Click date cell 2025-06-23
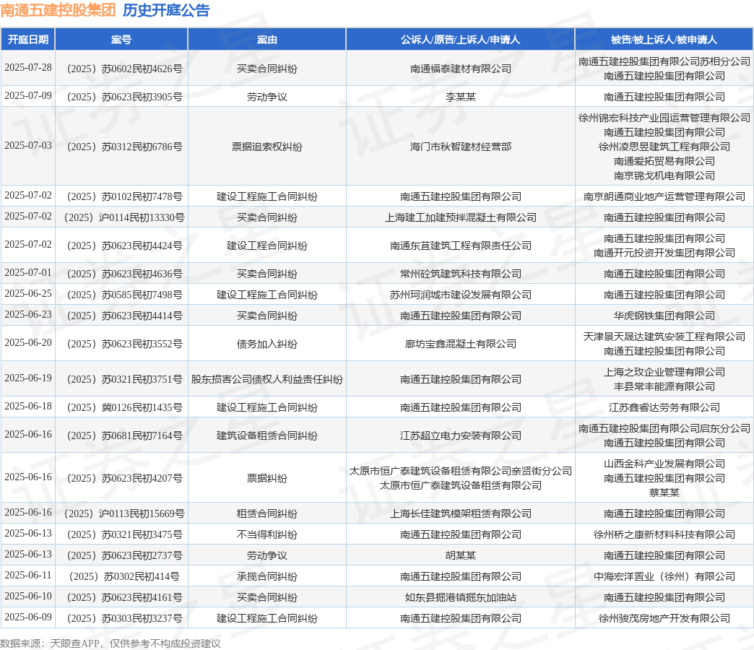Image resolution: width=754 pixels, height=650 pixels. 28,314
